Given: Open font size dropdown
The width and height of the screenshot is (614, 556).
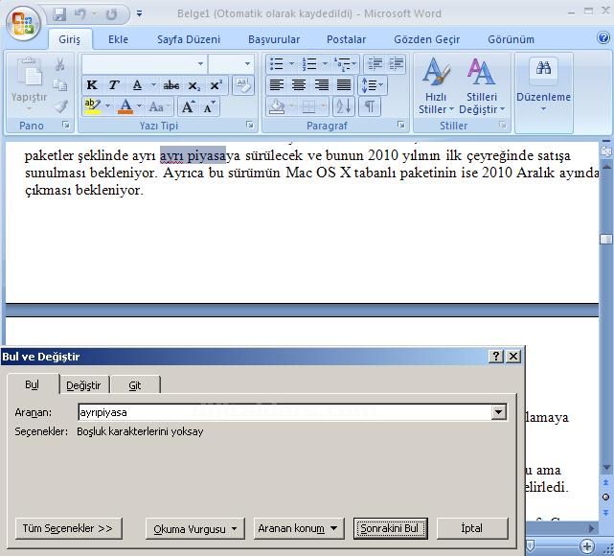Looking at the screenshot, I should (x=247, y=64).
